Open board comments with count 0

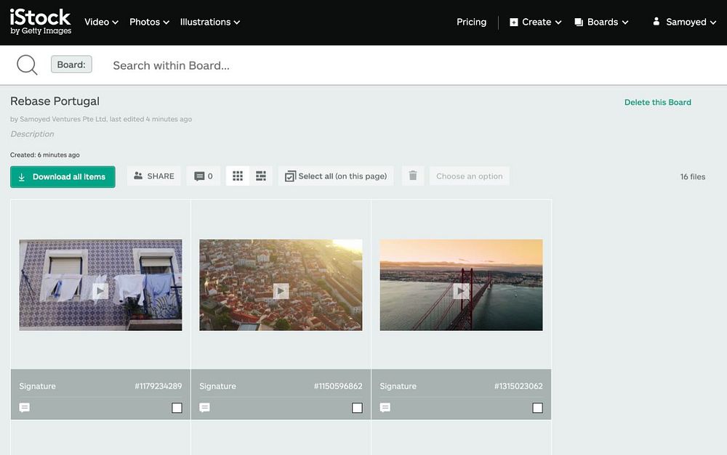[x=204, y=176]
